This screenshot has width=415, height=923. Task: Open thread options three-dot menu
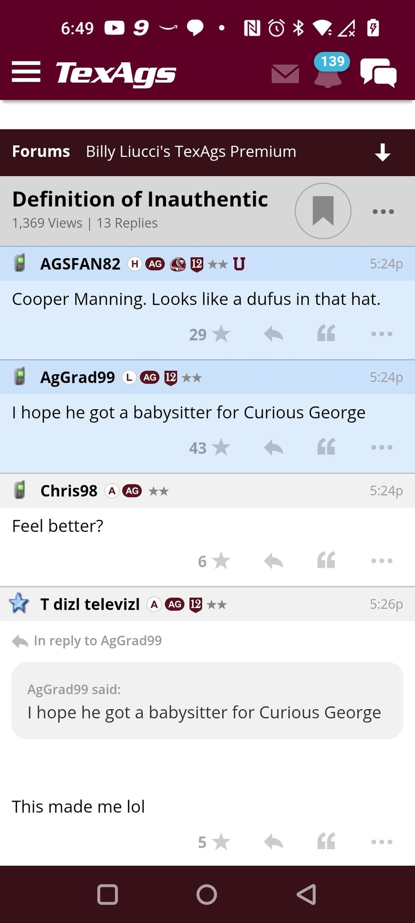[x=383, y=211]
